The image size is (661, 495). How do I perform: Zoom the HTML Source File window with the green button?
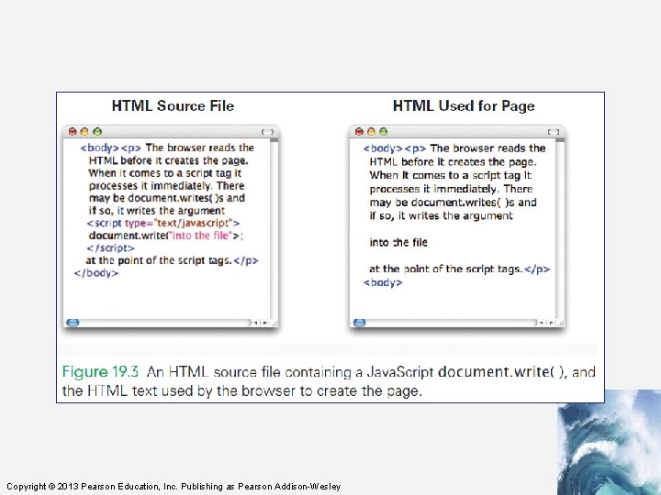pos(97,132)
